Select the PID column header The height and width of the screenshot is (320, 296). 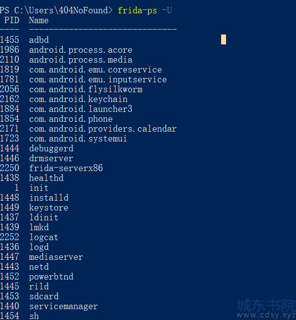(x=12, y=20)
